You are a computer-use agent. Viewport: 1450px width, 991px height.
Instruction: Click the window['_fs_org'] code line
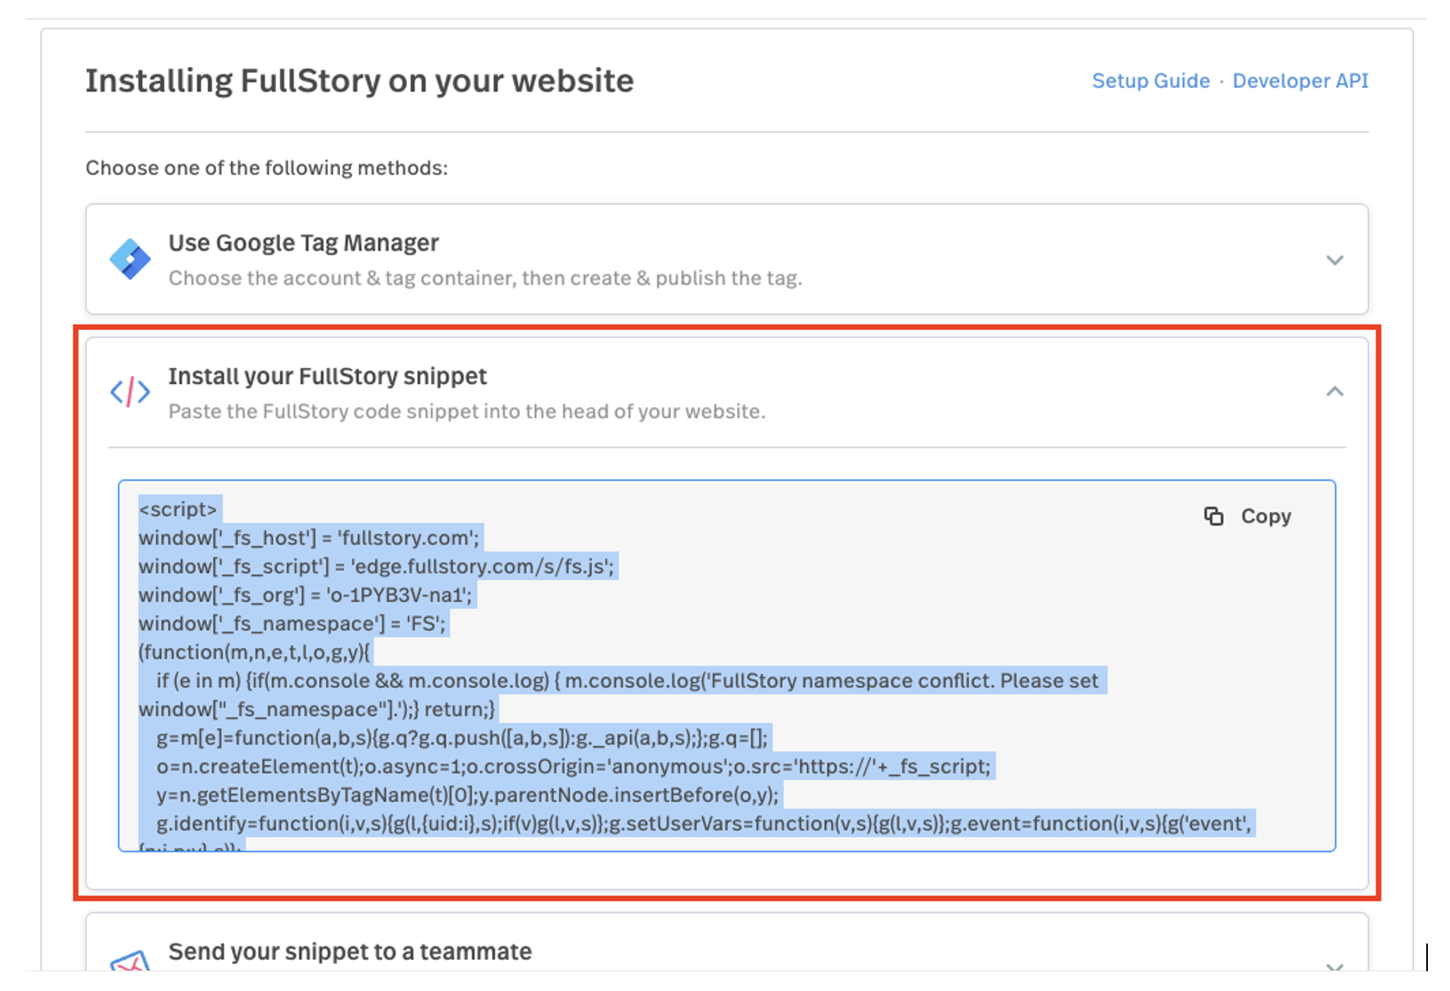click(306, 595)
